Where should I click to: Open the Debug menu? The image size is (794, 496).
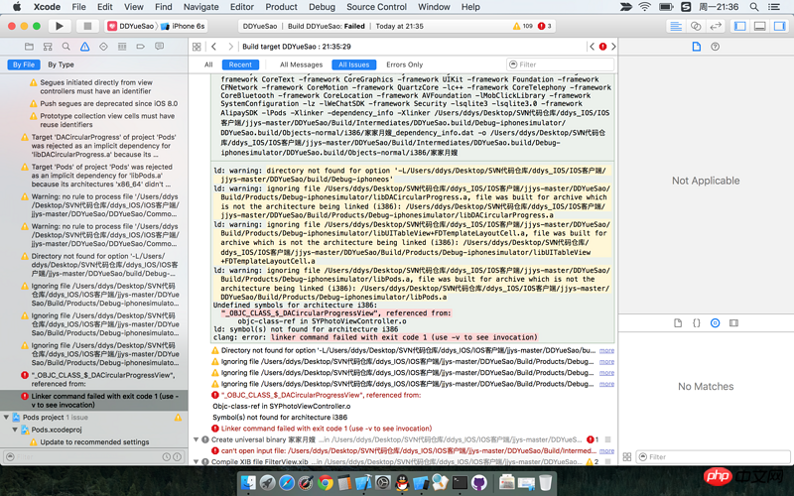[322, 7]
